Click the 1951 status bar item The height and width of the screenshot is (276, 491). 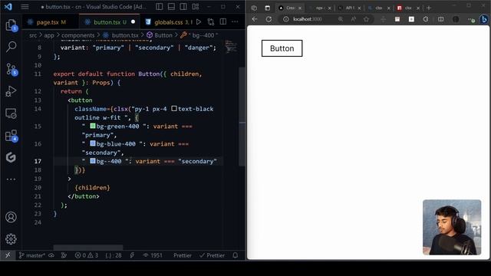pos(153,255)
